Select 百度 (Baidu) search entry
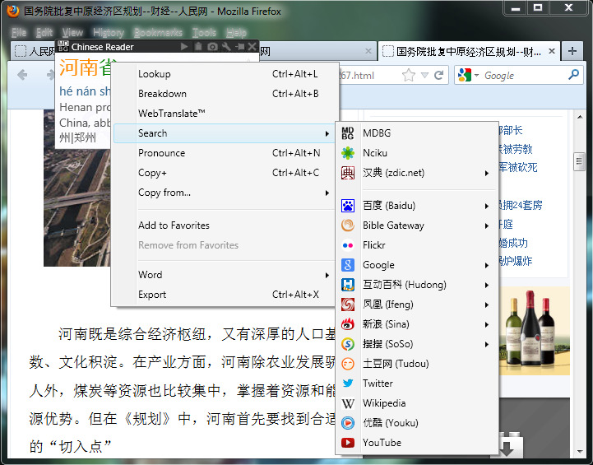593x465 pixels. 417,206
